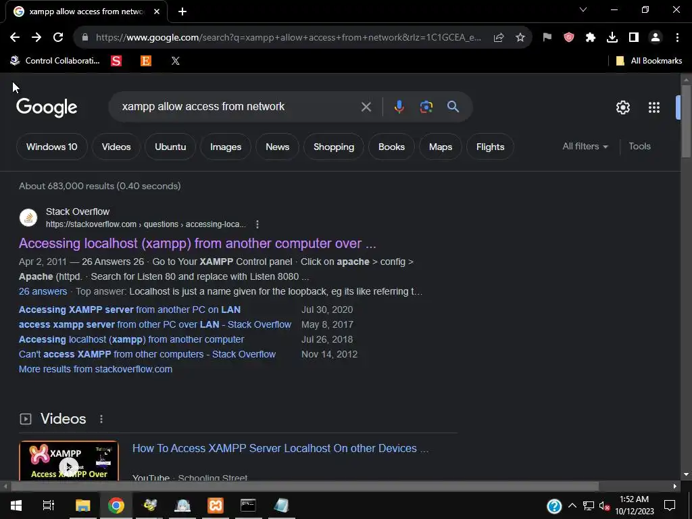Open Task View on the taskbar
The width and height of the screenshot is (692, 519).
click(x=48, y=505)
